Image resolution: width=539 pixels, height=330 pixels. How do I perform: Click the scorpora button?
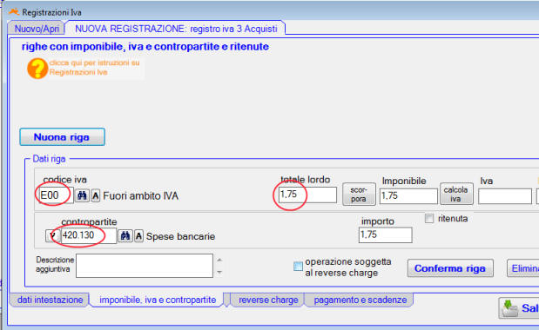point(359,195)
